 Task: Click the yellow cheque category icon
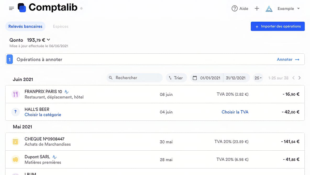[x=15, y=142]
